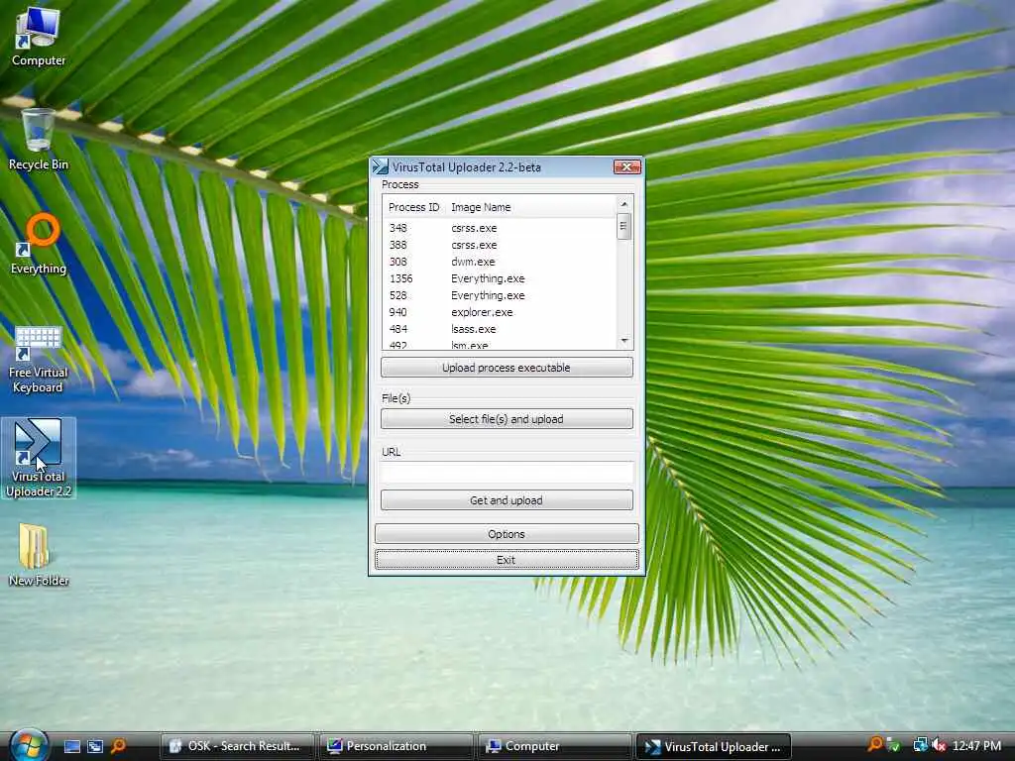Click the Windows Start orb
Image resolution: width=1015 pixels, height=761 pixels.
(x=29, y=745)
